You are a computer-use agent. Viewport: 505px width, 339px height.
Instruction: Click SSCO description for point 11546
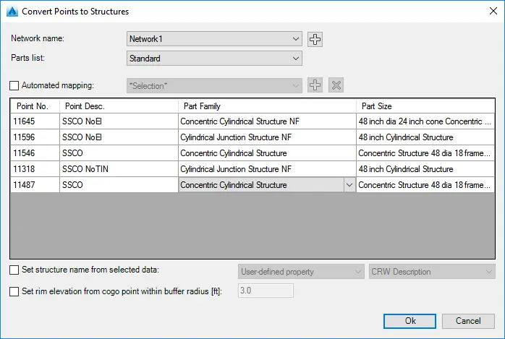[119, 153]
